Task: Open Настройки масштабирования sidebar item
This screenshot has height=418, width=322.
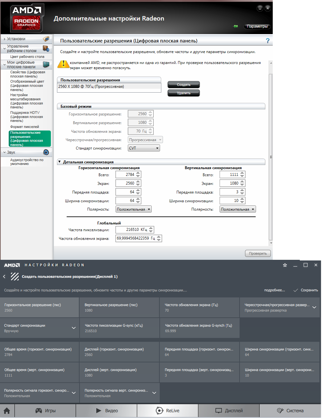Action: point(26,101)
